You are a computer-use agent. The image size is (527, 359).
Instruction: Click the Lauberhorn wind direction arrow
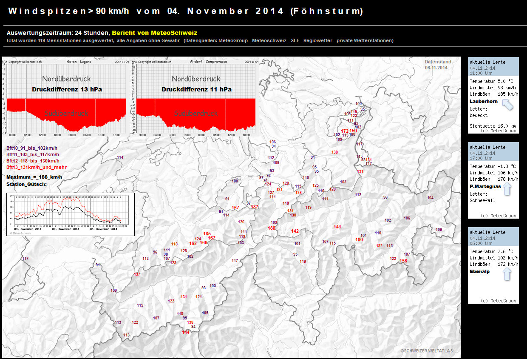(x=507, y=105)
